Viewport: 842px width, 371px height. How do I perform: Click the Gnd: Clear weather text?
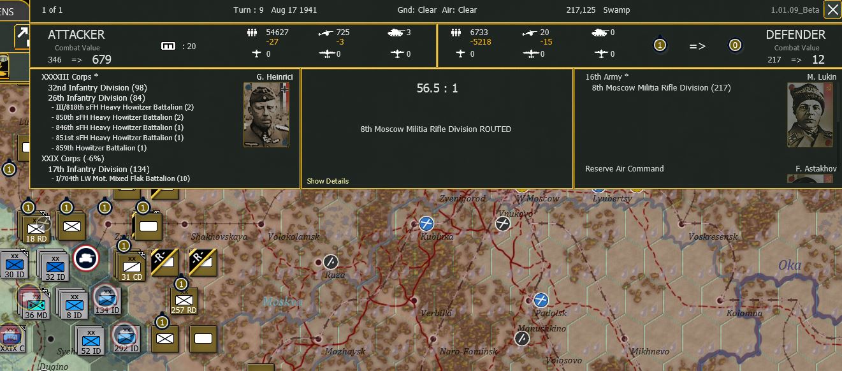[418, 10]
